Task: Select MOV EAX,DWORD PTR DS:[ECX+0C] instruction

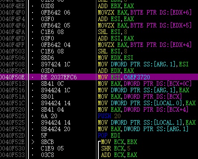Action: (x=145, y=84)
